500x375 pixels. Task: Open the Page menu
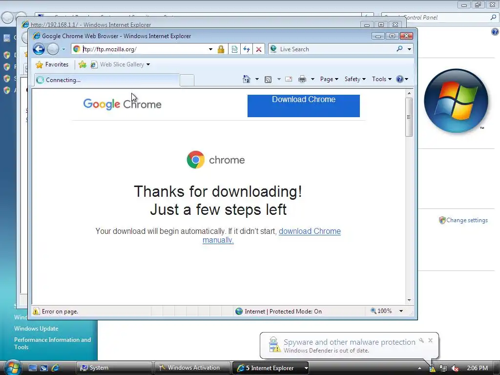[329, 79]
